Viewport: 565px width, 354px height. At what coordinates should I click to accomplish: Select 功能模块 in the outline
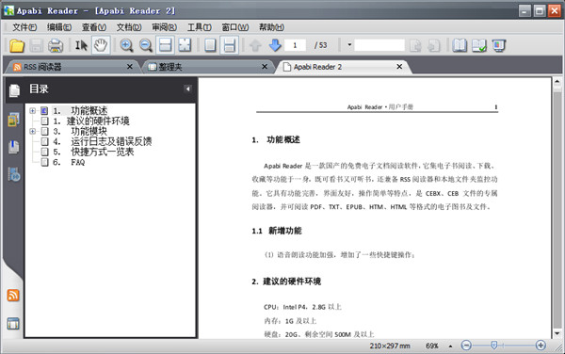(89, 132)
